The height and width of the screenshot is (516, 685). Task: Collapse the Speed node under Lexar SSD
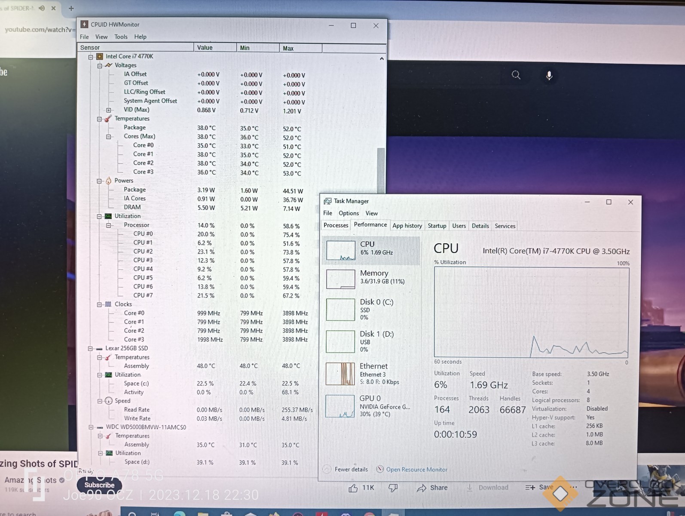[100, 401]
